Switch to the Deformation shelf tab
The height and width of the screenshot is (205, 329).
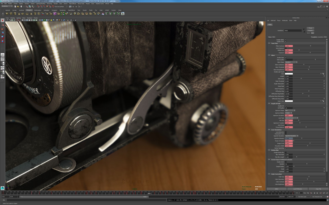[38, 10]
